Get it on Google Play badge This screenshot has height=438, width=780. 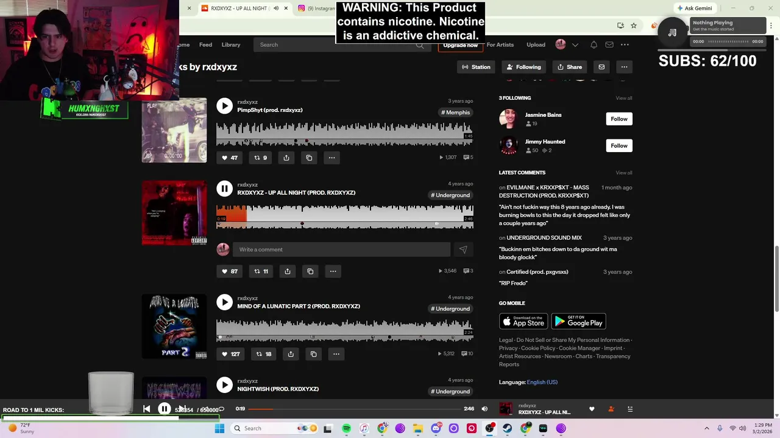(x=578, y=321)
